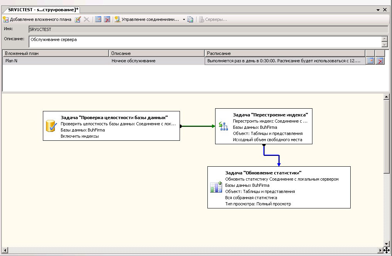
Task: Click description field scroll down arrow
Action: (384, 44)
